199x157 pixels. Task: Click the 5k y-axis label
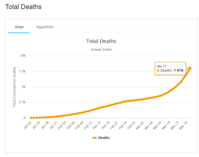click(x=23, y=87)
